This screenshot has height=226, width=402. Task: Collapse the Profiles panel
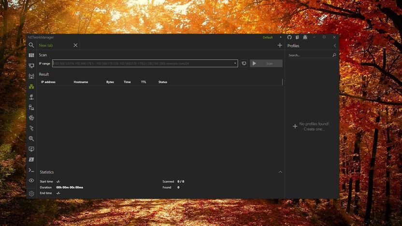[x=335, y=45]
